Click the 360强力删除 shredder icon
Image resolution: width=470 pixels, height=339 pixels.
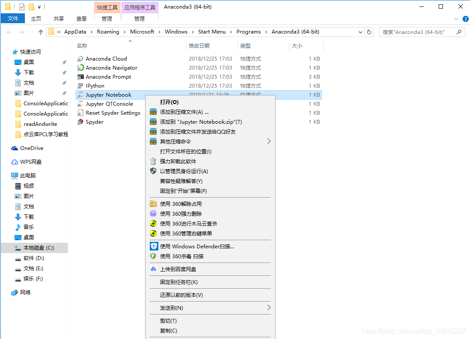click(153, 214)
